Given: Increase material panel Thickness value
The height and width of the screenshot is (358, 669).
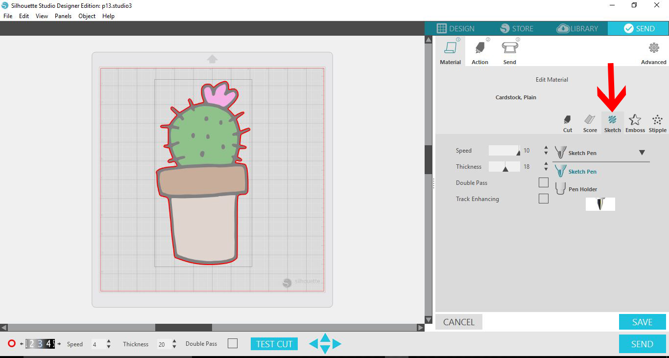Looking at the screenshot, I should pos(546,164).
